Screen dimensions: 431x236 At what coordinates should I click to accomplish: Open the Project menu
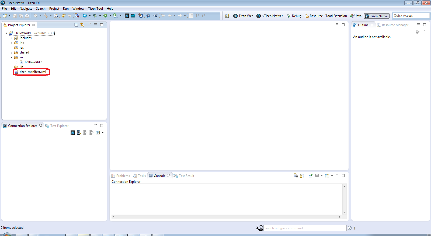click(54, 9)
